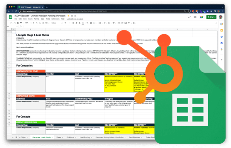Open the Functions sigma menu

pos(134,23)
